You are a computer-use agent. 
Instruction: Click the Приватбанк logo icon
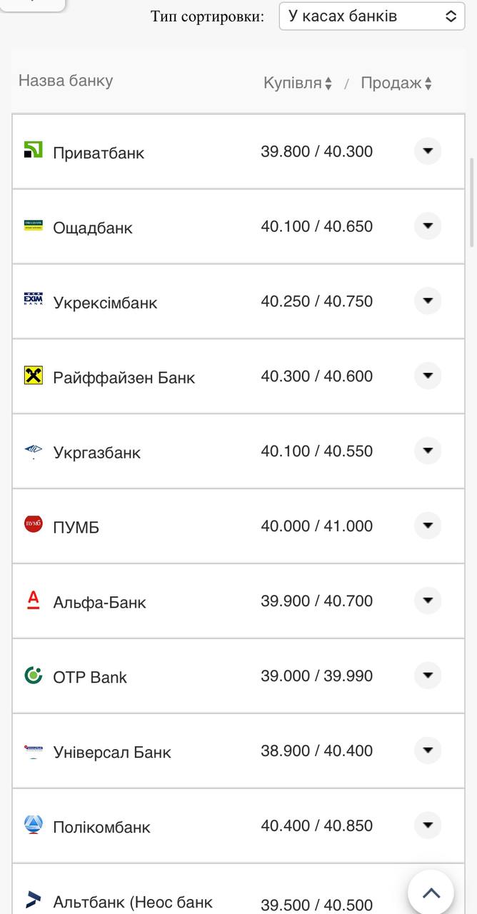34,149
